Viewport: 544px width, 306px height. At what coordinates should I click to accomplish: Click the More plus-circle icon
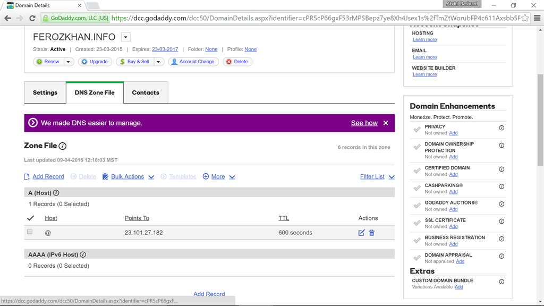pos(206,176)
